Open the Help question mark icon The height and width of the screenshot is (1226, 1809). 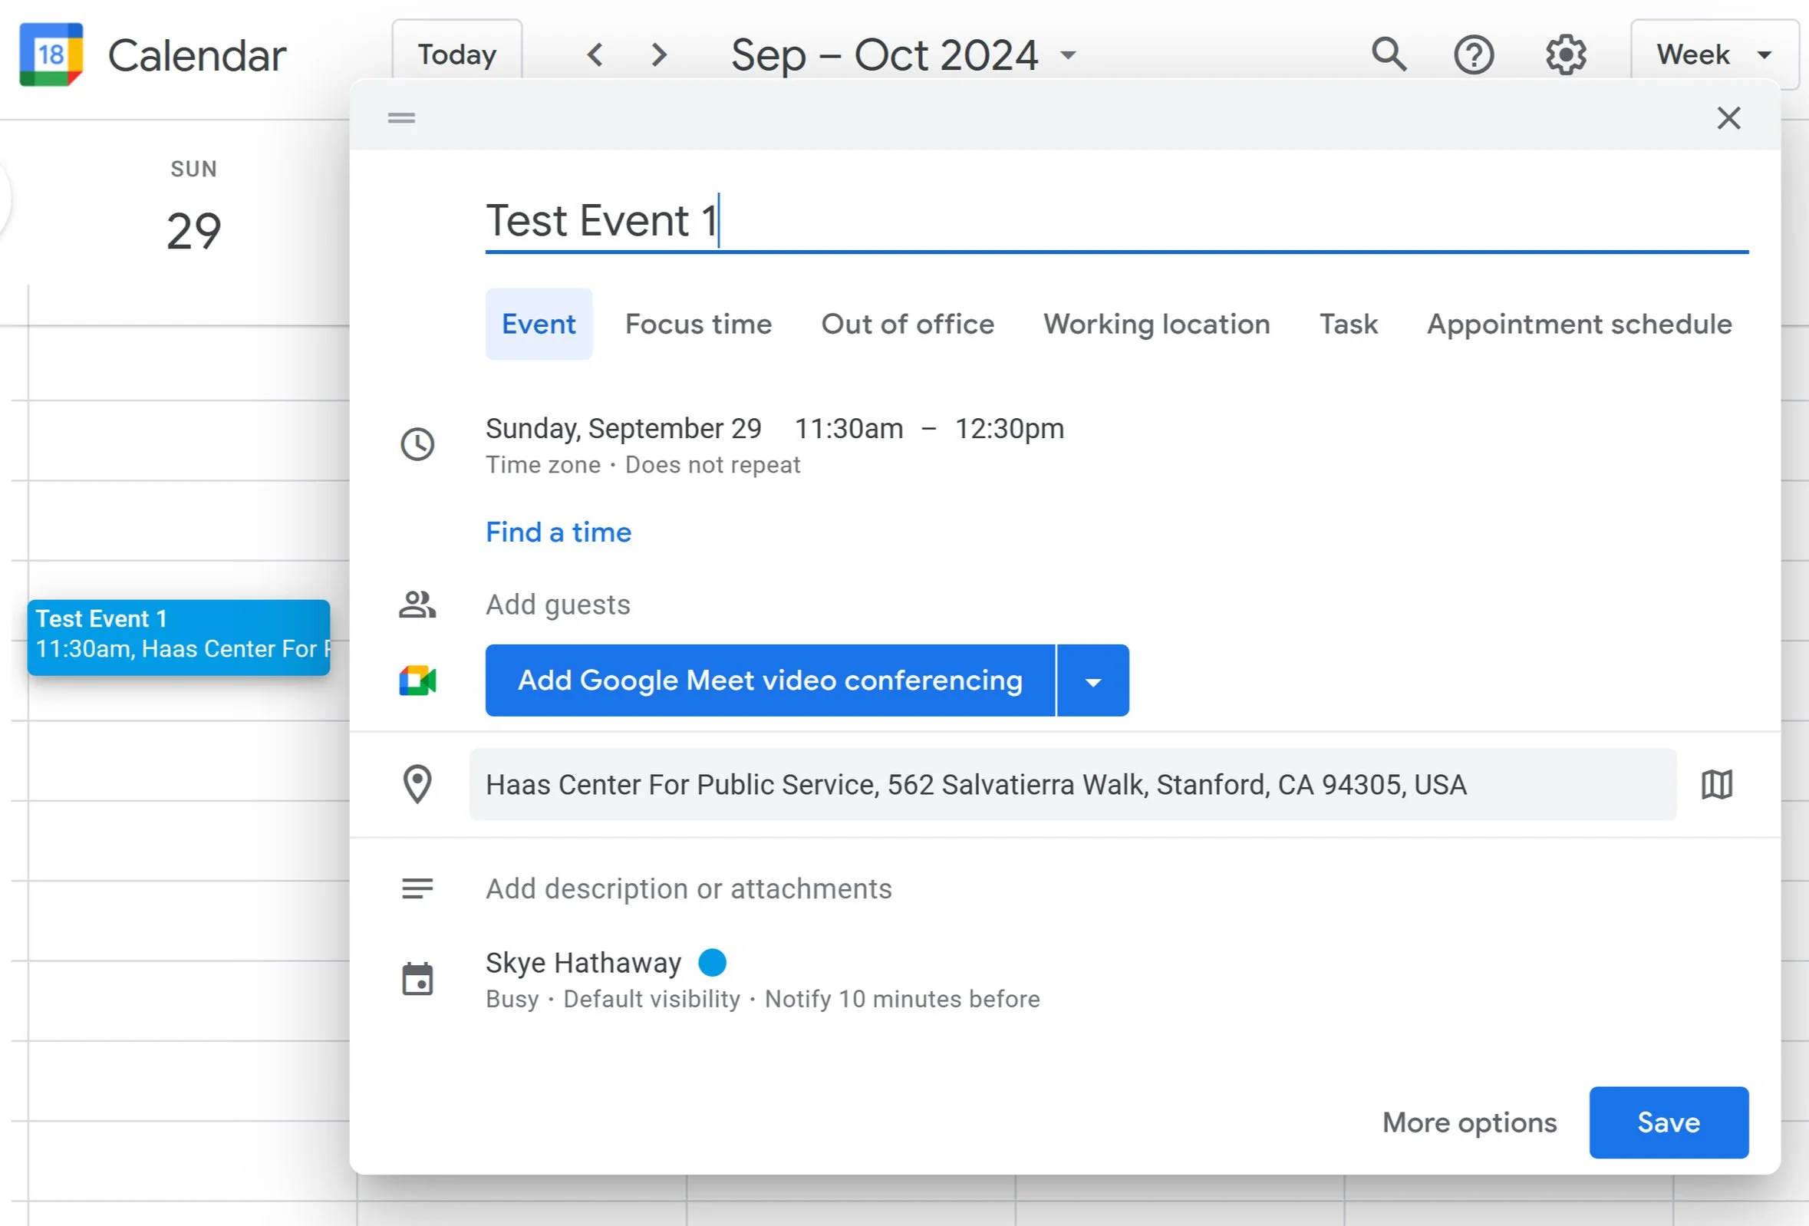click(1474, 54)
